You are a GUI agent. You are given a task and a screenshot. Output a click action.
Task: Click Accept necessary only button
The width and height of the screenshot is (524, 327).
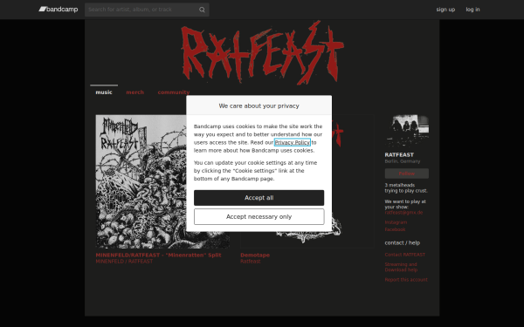259,217
